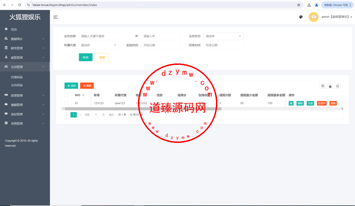Click the table print icon

pos(338,86)
